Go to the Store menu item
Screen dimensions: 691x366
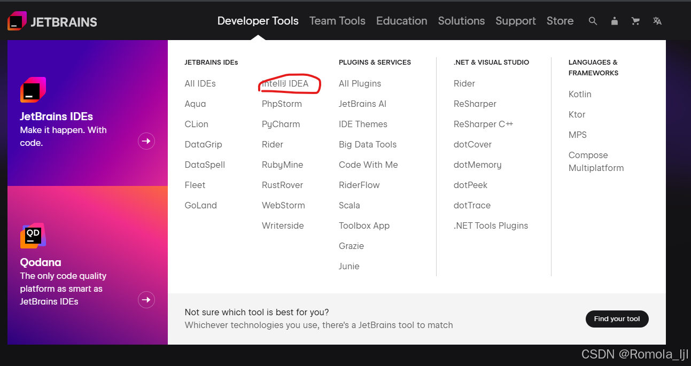pos(560,21)
